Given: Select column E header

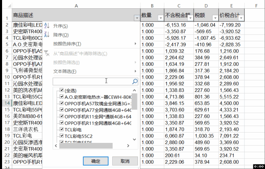Looking at the screenshot, I should 231,6.
